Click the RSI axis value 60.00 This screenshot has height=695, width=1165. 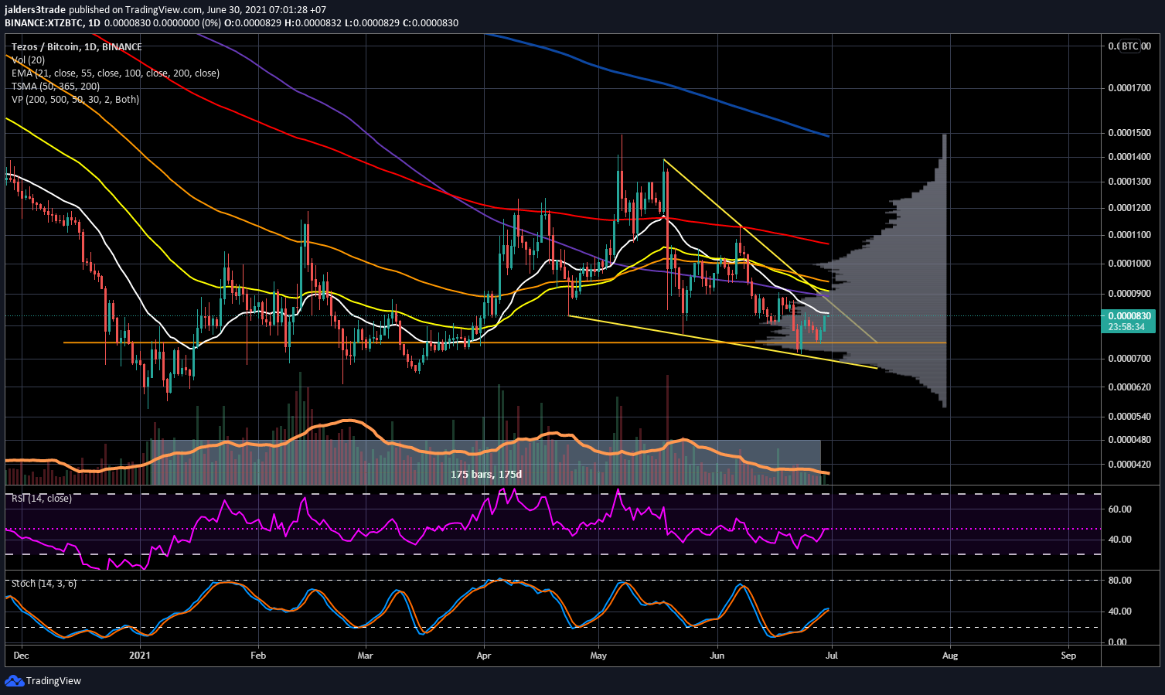point(1120,509)
